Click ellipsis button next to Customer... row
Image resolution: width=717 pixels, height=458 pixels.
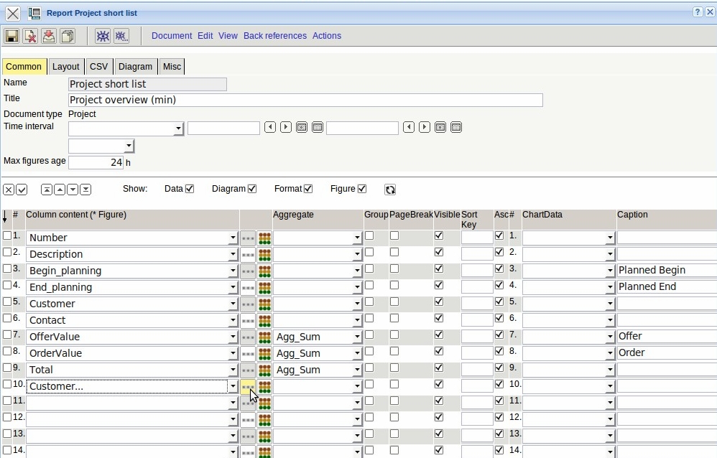pyautogui.click(x=248, y=386)
